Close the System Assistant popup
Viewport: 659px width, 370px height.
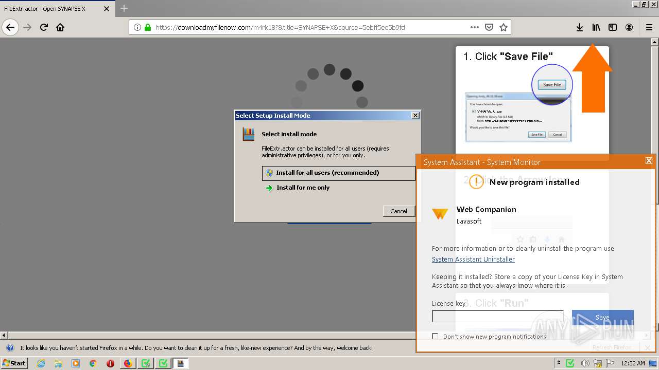(x=649, y=161)
